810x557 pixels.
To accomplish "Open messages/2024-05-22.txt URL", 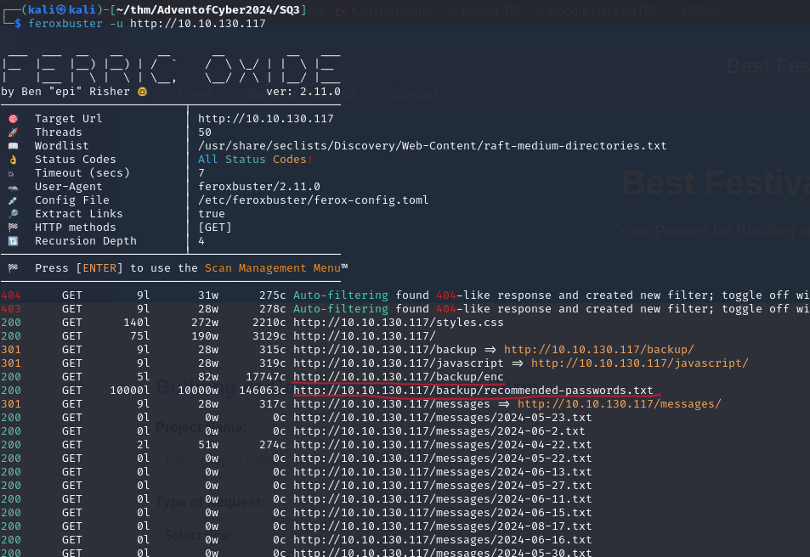I will coord(443,458).
